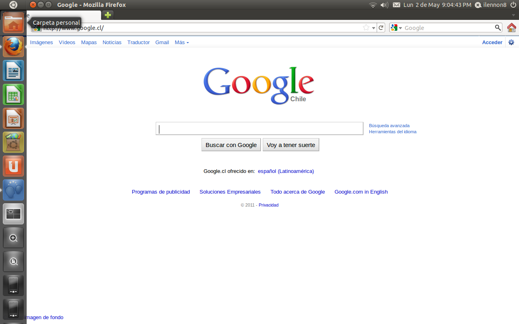This screenshot has height=324, width=519.
Task: Open the Búsqueda avanzada link
Action: (389, 126)
